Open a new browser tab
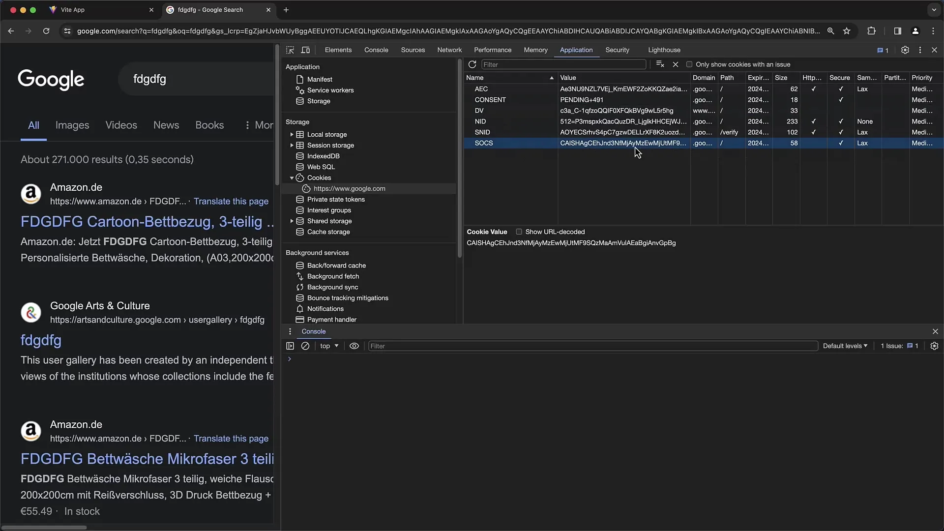Viewport: 944px width, 531px height. (286, 10)
